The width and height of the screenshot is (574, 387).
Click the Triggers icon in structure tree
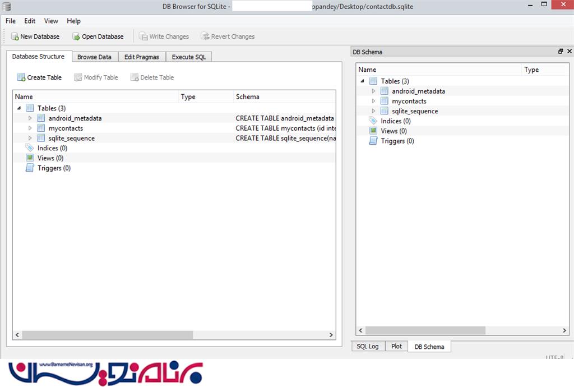tap(30, 168)
